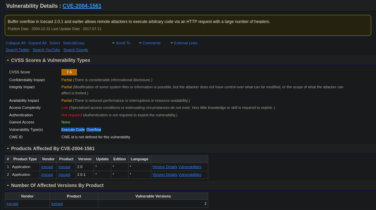Click the 'Product Type' column header

[25, 159]
